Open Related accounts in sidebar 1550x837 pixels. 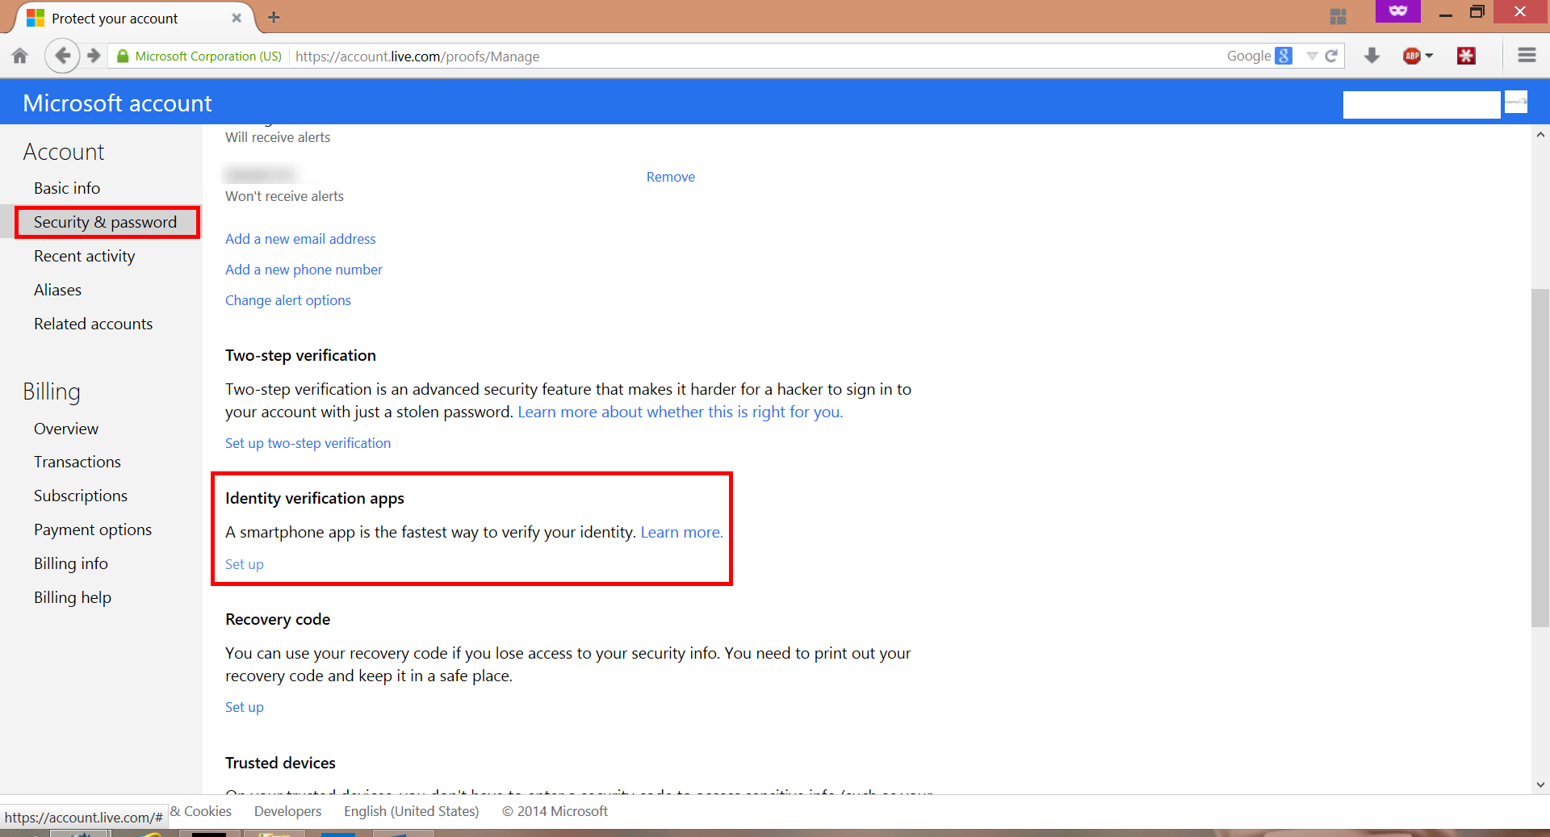point(93,324)
